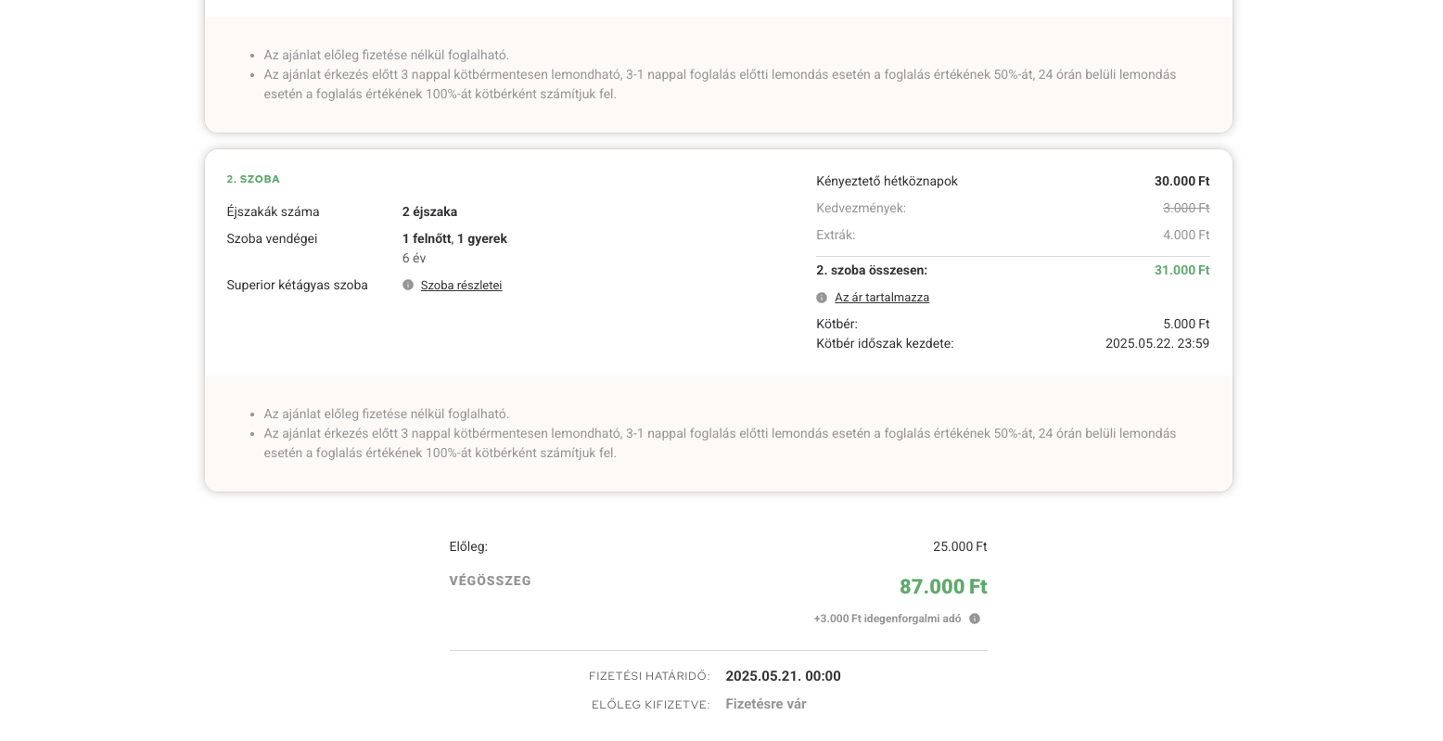1443x741 pixels.
Task: Click the payment deadline 2025.05.21. 00:00
Action: (783, 676)
